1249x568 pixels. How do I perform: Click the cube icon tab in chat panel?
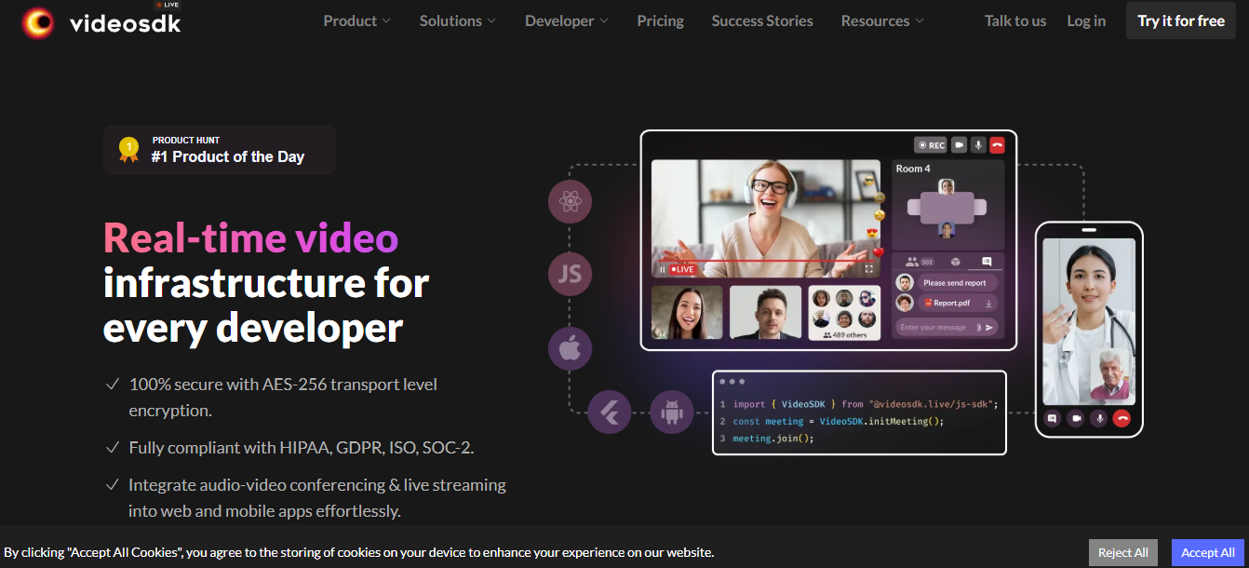(x=955, y=262)
